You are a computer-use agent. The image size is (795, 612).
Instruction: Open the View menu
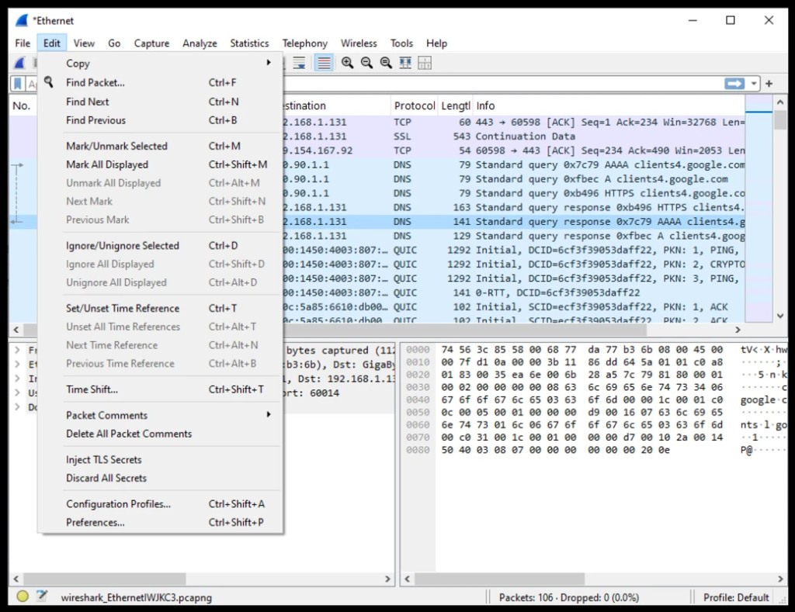tap(84, 43)
